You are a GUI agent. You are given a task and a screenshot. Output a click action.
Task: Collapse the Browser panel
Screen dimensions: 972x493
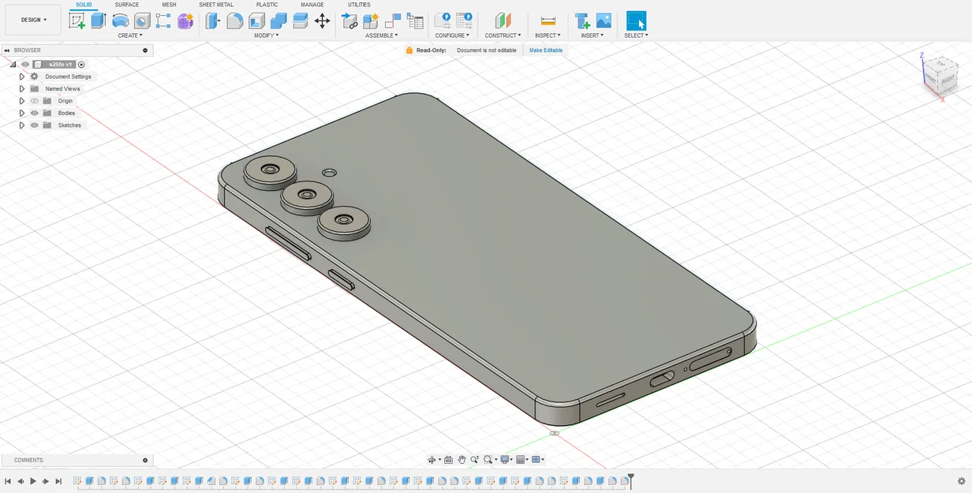[6, 50]
